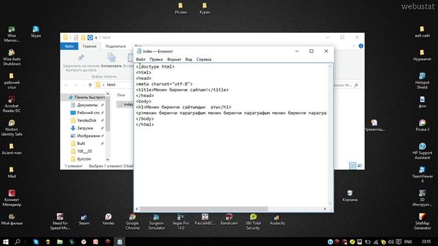Switch Explorer to large icons view
438x246 pixels.
tap(360, 165)
